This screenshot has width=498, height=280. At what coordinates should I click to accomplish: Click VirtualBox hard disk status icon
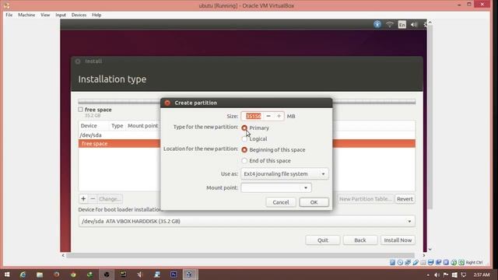pyautogui.click(x=392, y=262)
